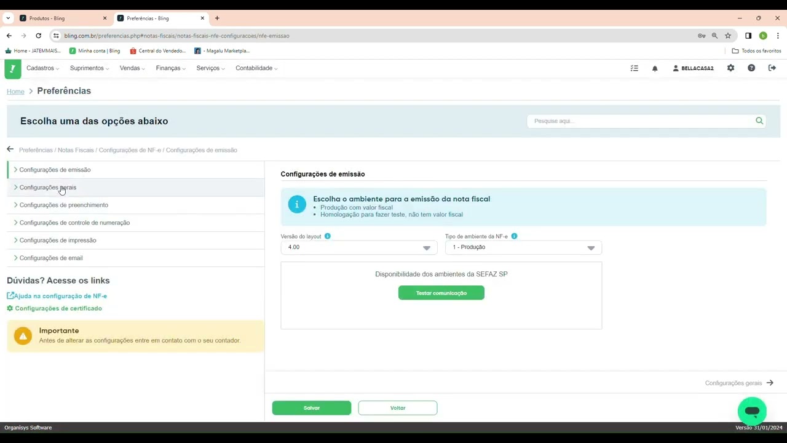This screenshot has width=787, height=443.
Task: Open the Cadastros menu
Action: pyautogui.click(x=43, y=68)
